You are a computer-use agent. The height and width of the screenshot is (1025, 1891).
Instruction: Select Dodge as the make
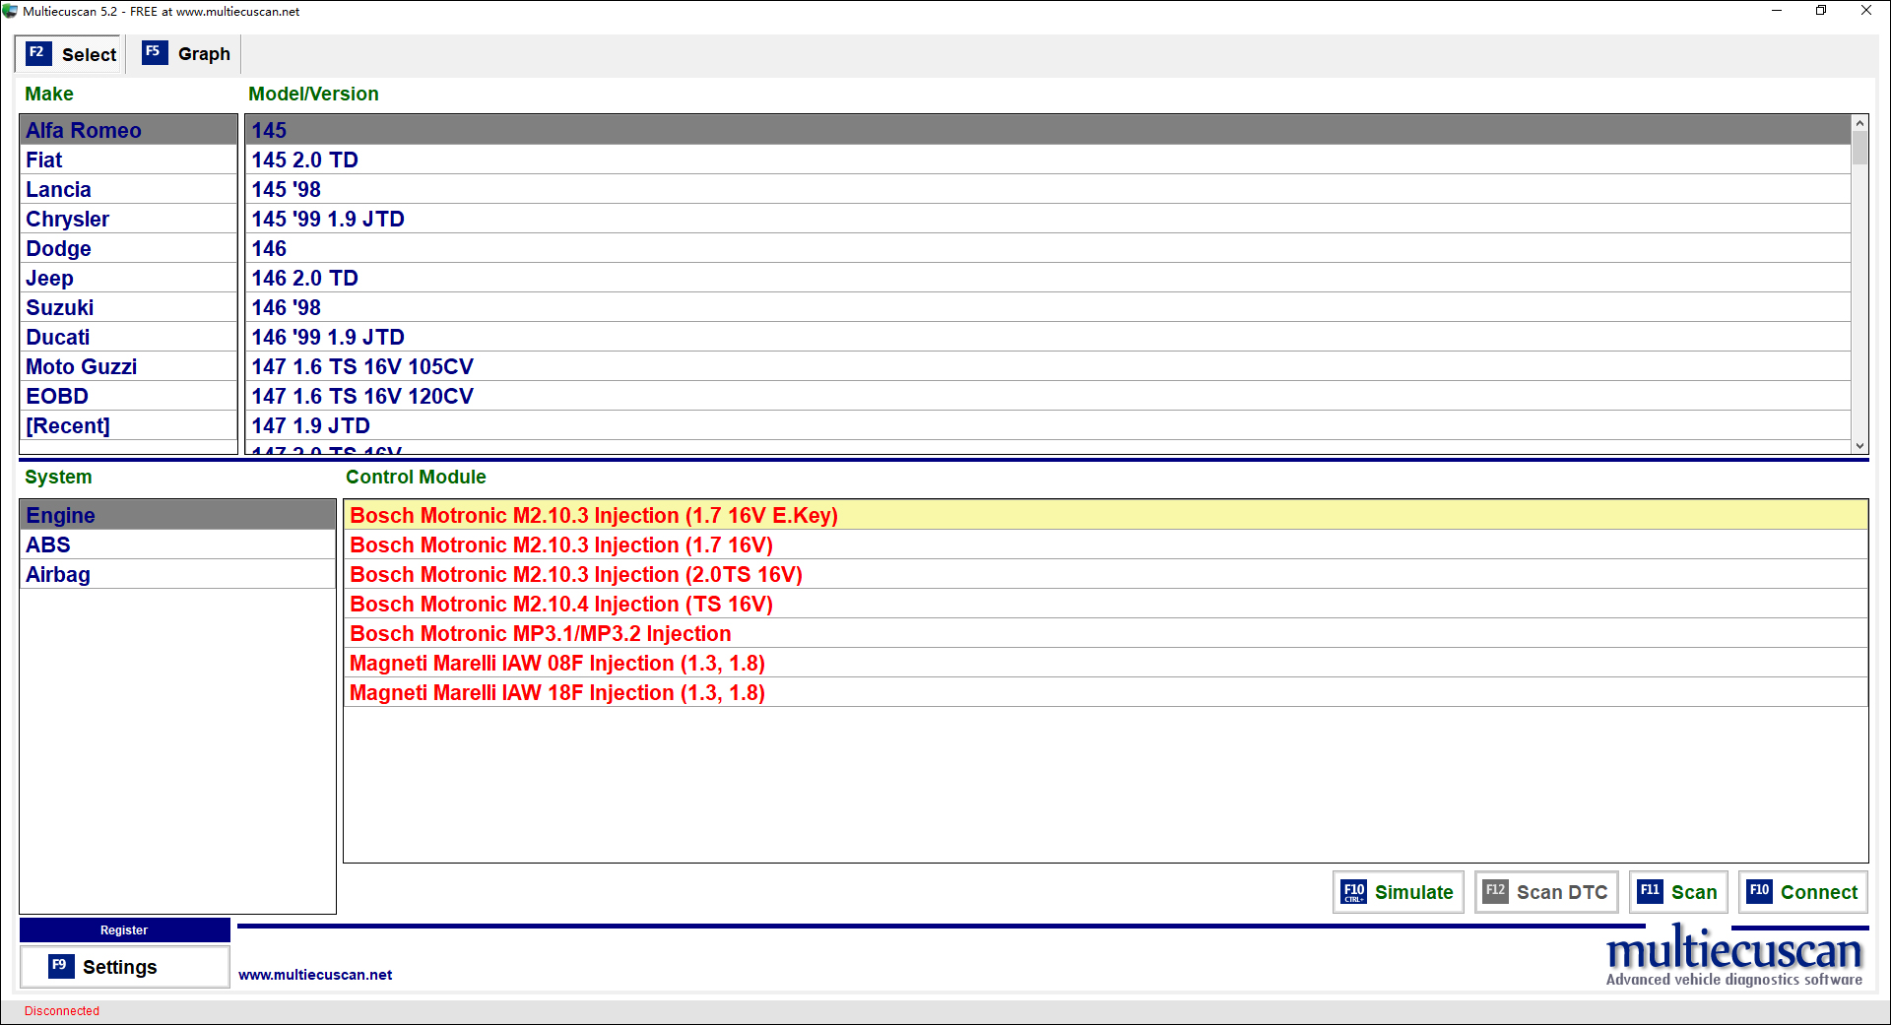click(x=128, y=248)
